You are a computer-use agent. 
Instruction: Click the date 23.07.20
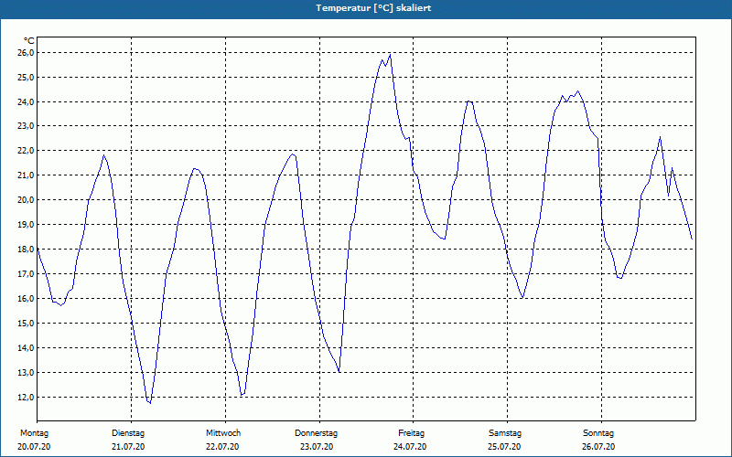click(317, 447)
